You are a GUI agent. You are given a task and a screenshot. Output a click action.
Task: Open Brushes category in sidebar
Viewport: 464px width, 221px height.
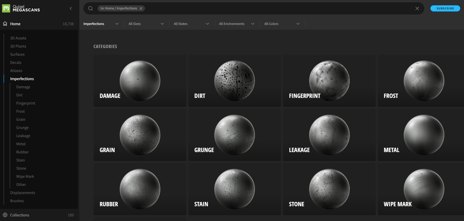click(x=17, y=201)
